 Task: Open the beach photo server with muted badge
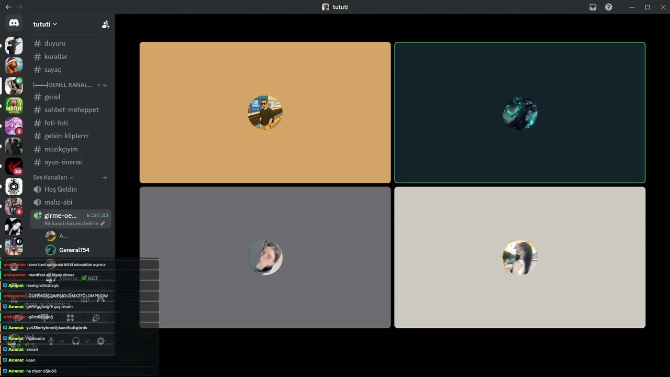point(14,247)
